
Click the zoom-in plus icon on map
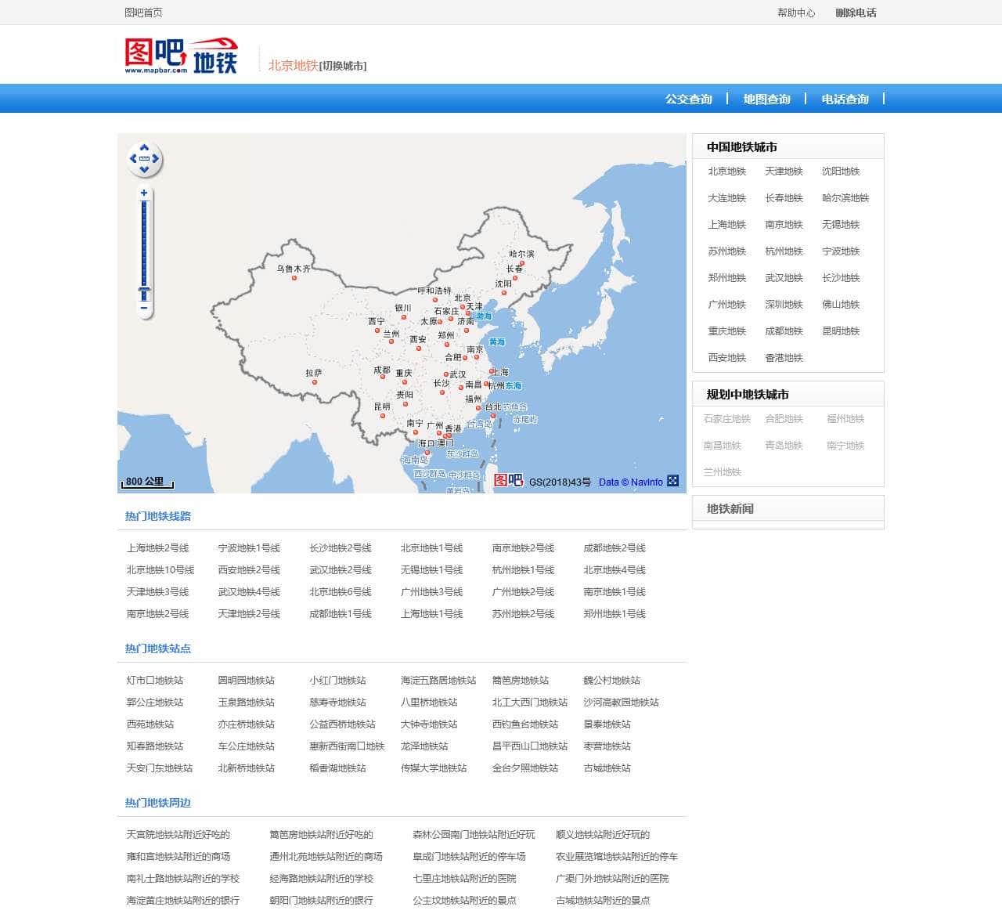[x=144, y=192]
